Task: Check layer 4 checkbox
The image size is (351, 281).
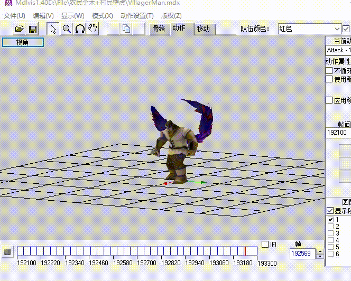Action: tap(330, 240)
